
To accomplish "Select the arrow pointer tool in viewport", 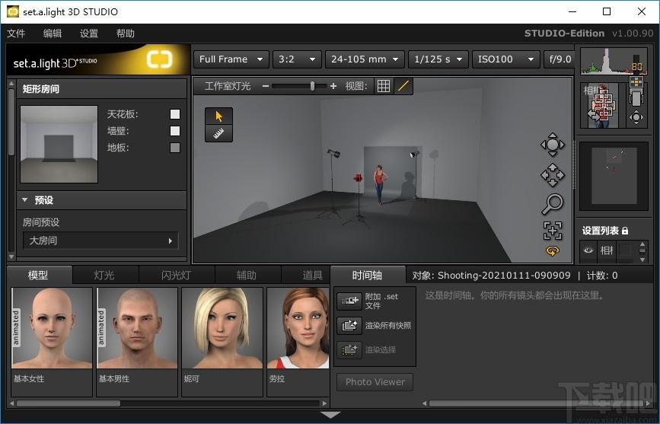I will click(x=219, y=116).
